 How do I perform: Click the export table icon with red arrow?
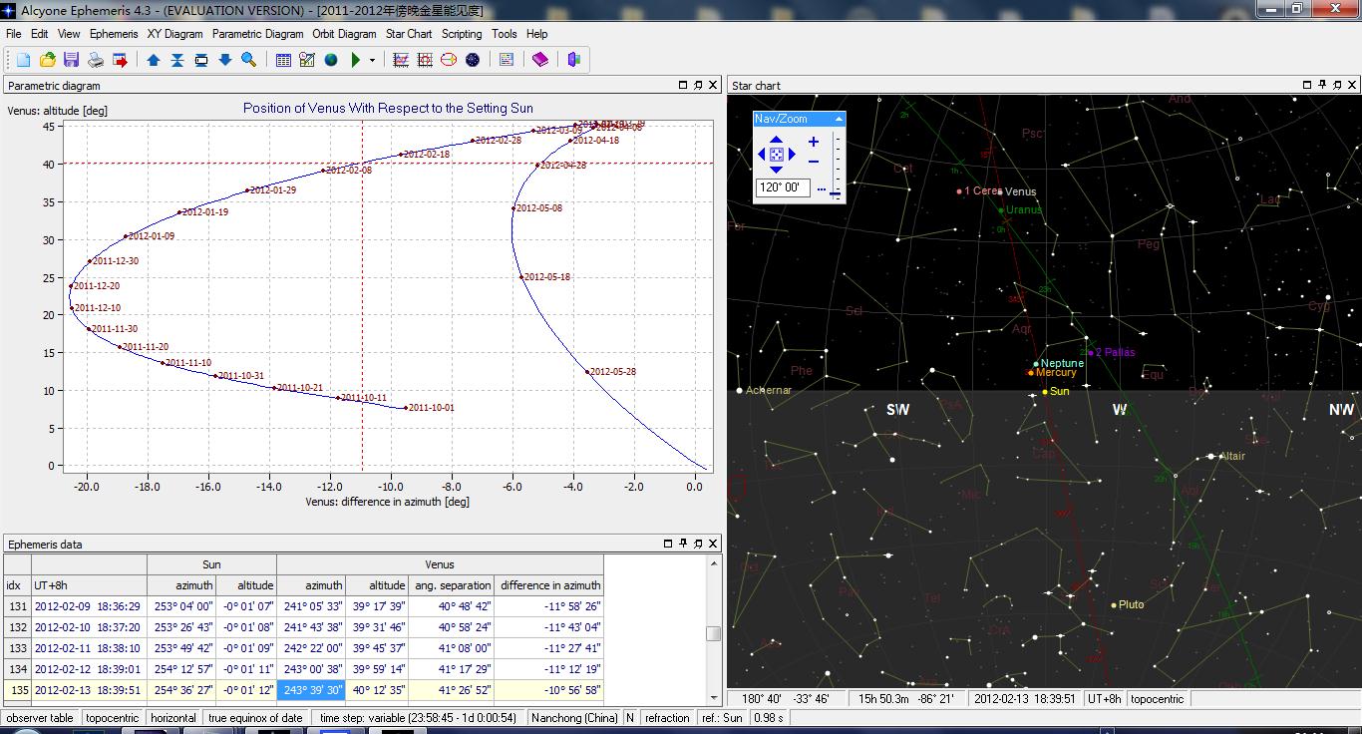[x=120, y=60]
